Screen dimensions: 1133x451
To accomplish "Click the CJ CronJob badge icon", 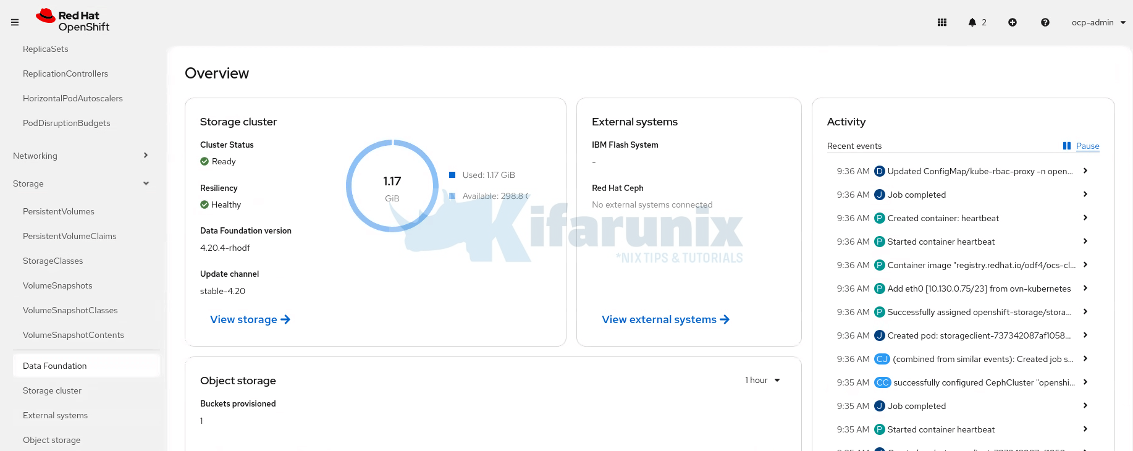I will pyautogui.click(x=882, y=359).
